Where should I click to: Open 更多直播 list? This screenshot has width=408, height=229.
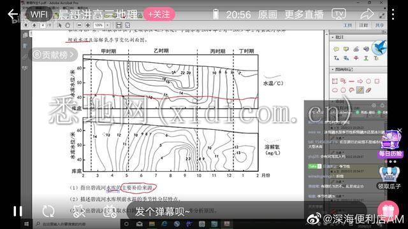point(304,14)
